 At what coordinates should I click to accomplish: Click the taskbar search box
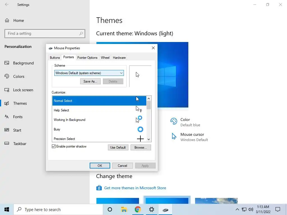tap(58, 209)
